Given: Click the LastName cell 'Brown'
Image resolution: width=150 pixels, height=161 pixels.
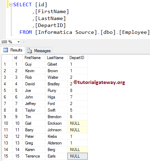Looking at the screenshot, I should (x=56, y=71).
